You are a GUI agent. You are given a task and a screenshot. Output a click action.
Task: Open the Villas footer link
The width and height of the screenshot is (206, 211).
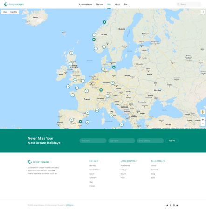pos(123,178)
